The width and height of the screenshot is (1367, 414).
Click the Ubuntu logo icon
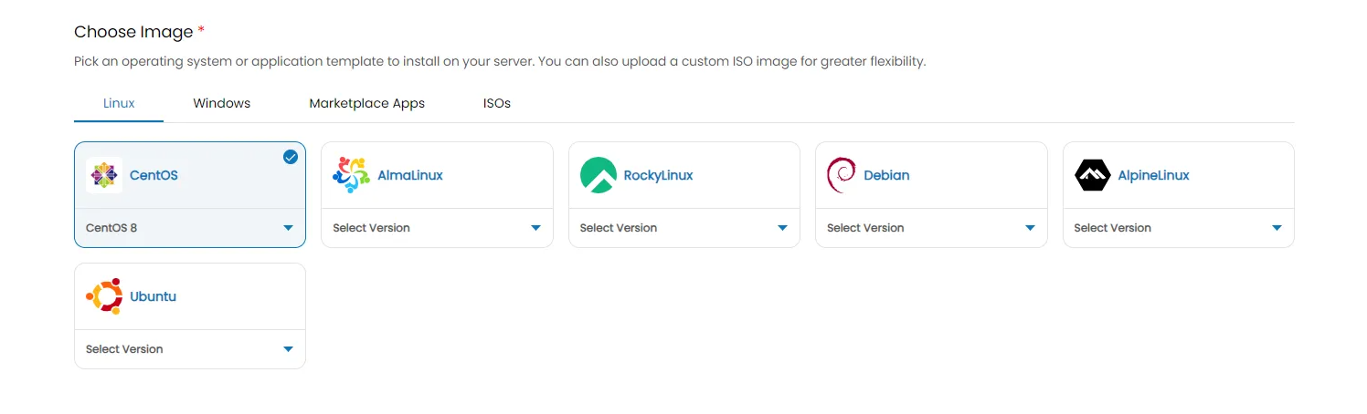tap(103, 296)
